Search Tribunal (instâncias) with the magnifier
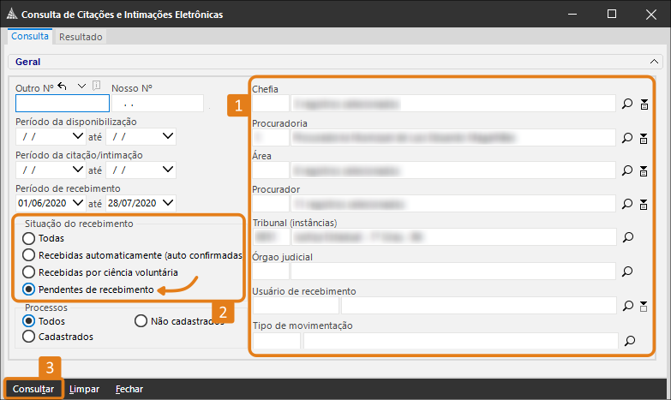This screenshot has width=671, height=400. (x=627, y=237)
